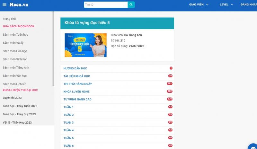Viewport: 257px width, 149px height.
Task: Expand the Giáo viên dropdown
Action: (x=199, y=4)
